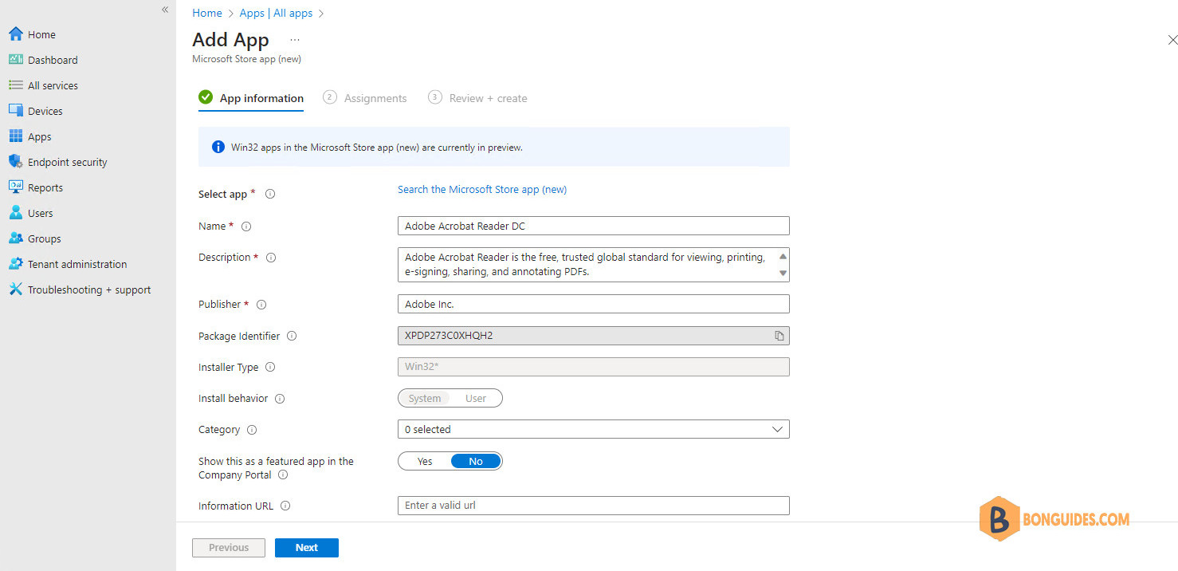Collapse the sidebar with double chevron
The width and height of the screenshot is (1178, 571).
[x=165, y=10]
